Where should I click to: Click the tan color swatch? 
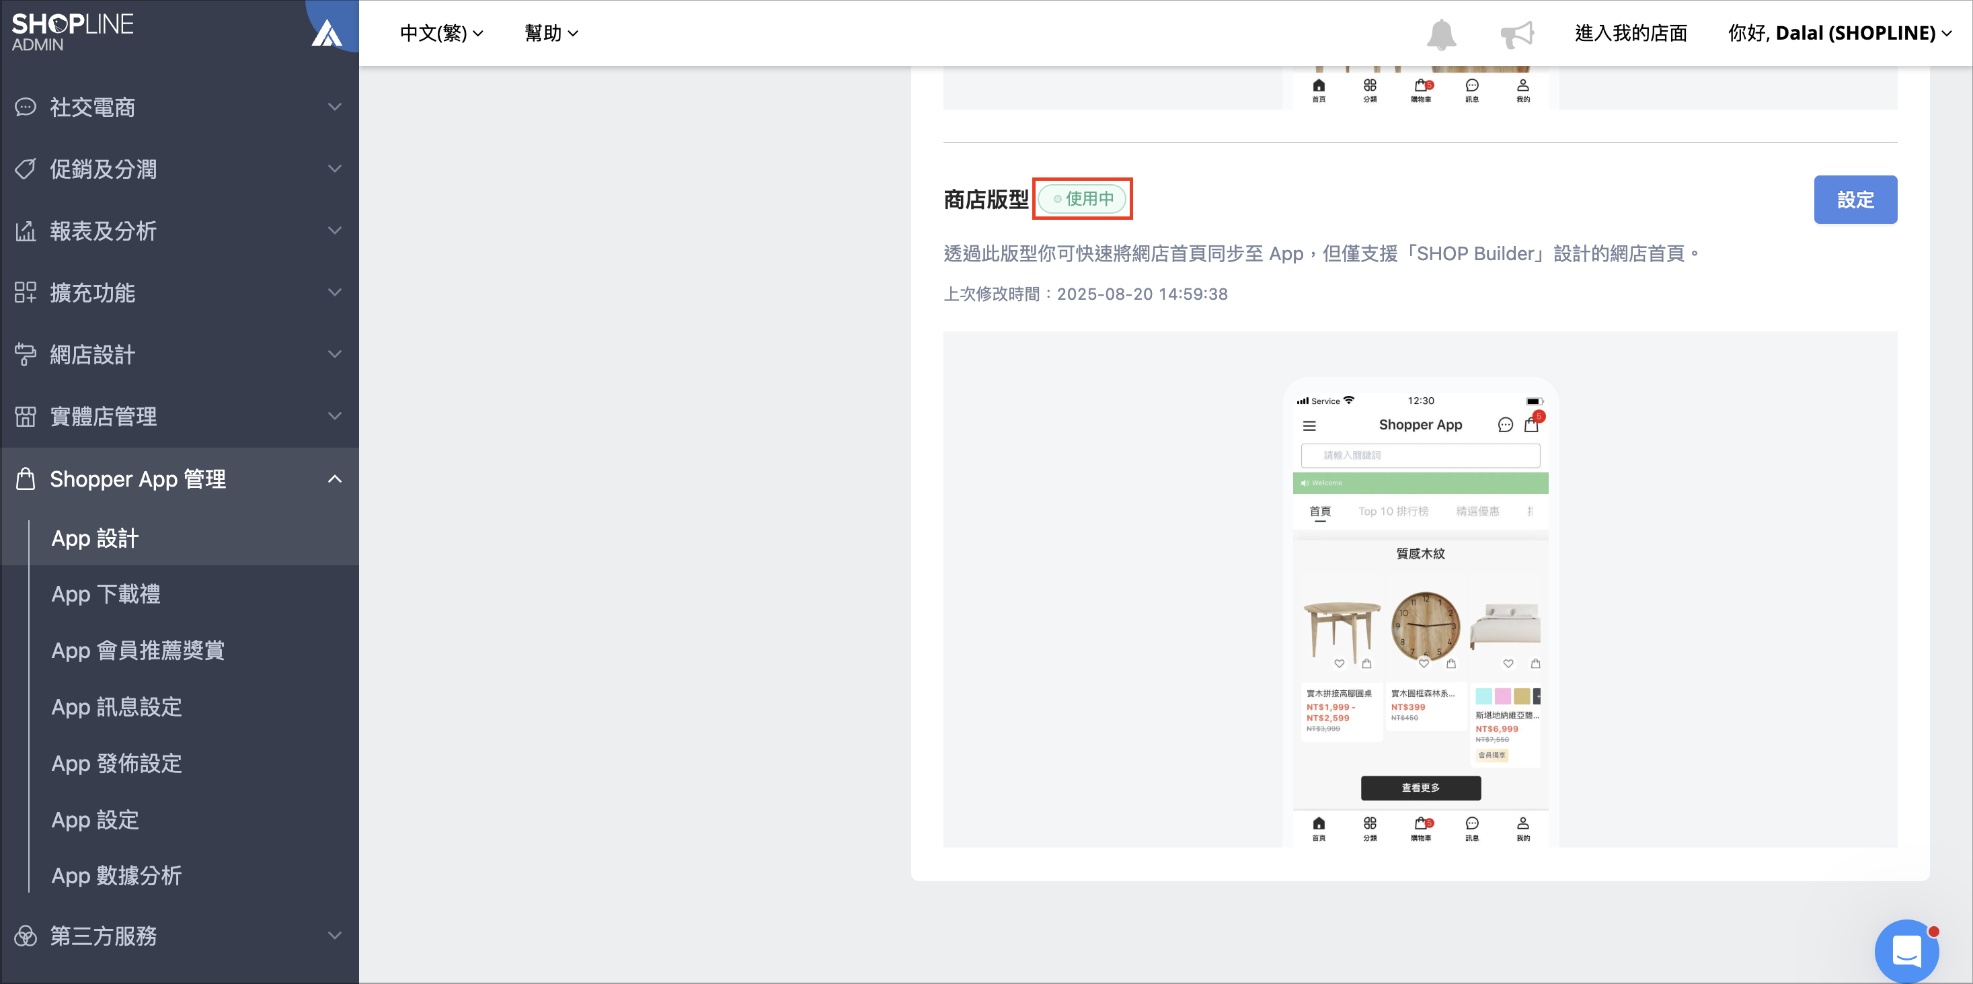pyautogui.click(x=1522, y=696)
